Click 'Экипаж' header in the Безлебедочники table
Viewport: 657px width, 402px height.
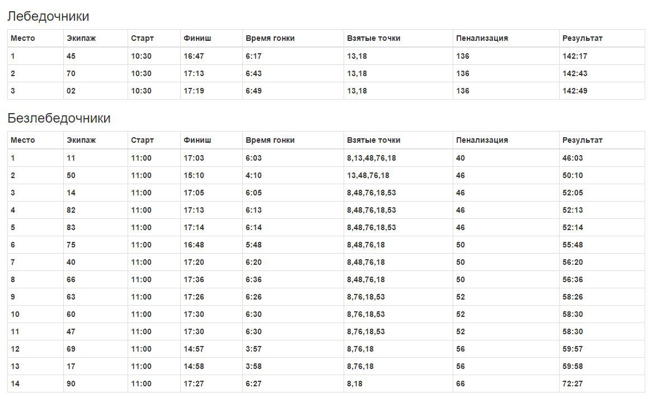tap(81, 140)
